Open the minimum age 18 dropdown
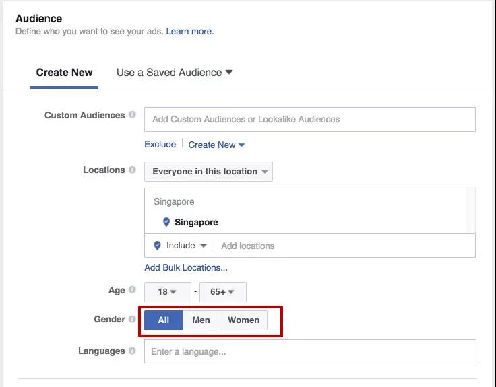496x387 pixels. [x=166, y=292]
